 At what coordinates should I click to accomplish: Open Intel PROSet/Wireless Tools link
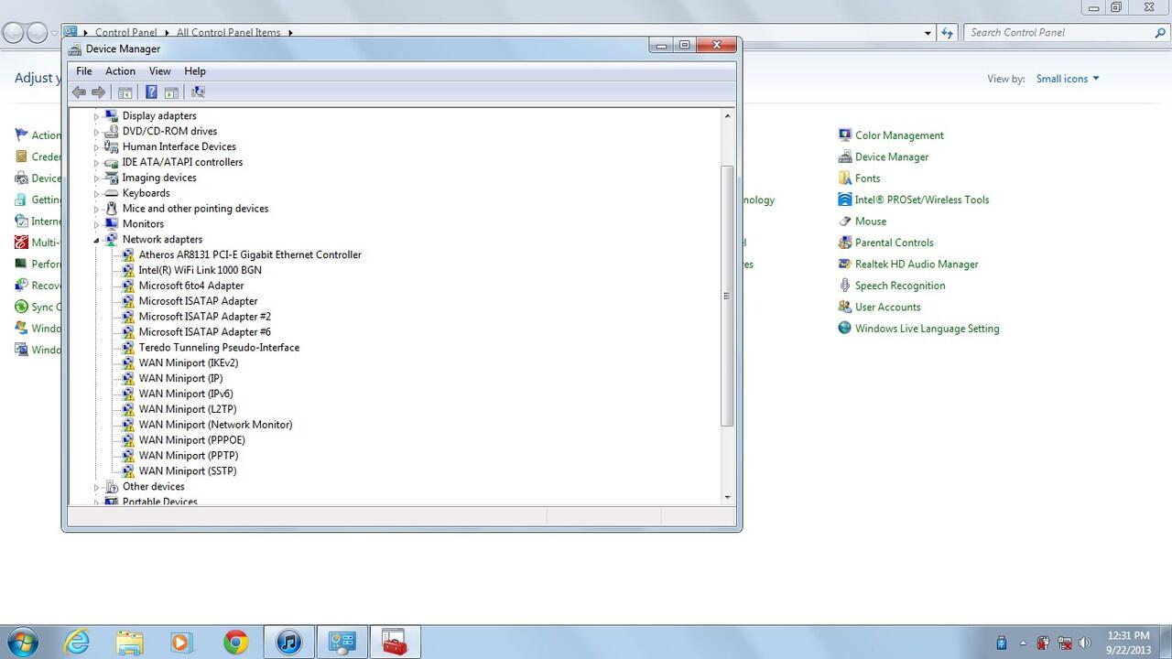[922, 200]
